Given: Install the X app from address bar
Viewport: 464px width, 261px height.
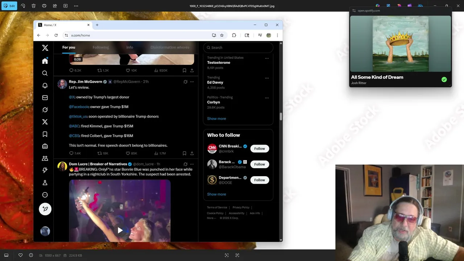Looking at the screenshot, I should 214,35.
